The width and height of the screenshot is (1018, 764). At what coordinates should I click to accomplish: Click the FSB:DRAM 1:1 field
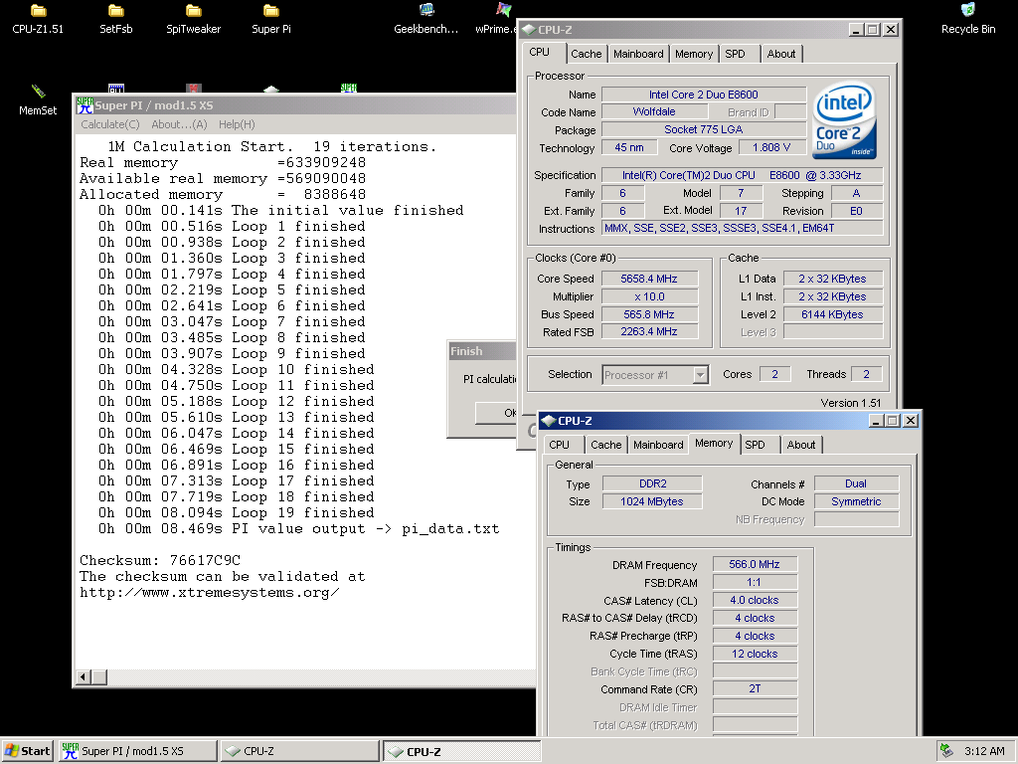[755, 582]
